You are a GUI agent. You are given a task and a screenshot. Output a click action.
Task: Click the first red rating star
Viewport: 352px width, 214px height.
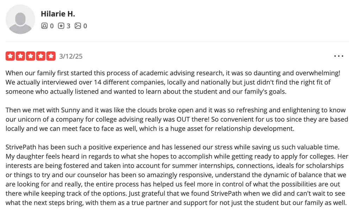coord(10,56)
